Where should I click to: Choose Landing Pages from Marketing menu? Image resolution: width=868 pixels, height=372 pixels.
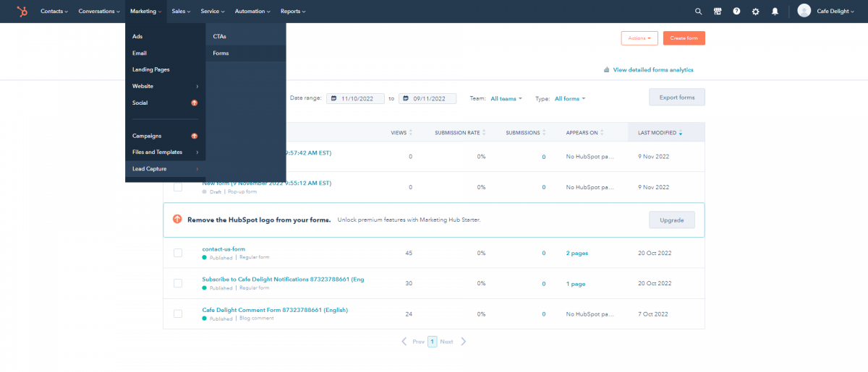pyautogui.click(x=150, y=69)
